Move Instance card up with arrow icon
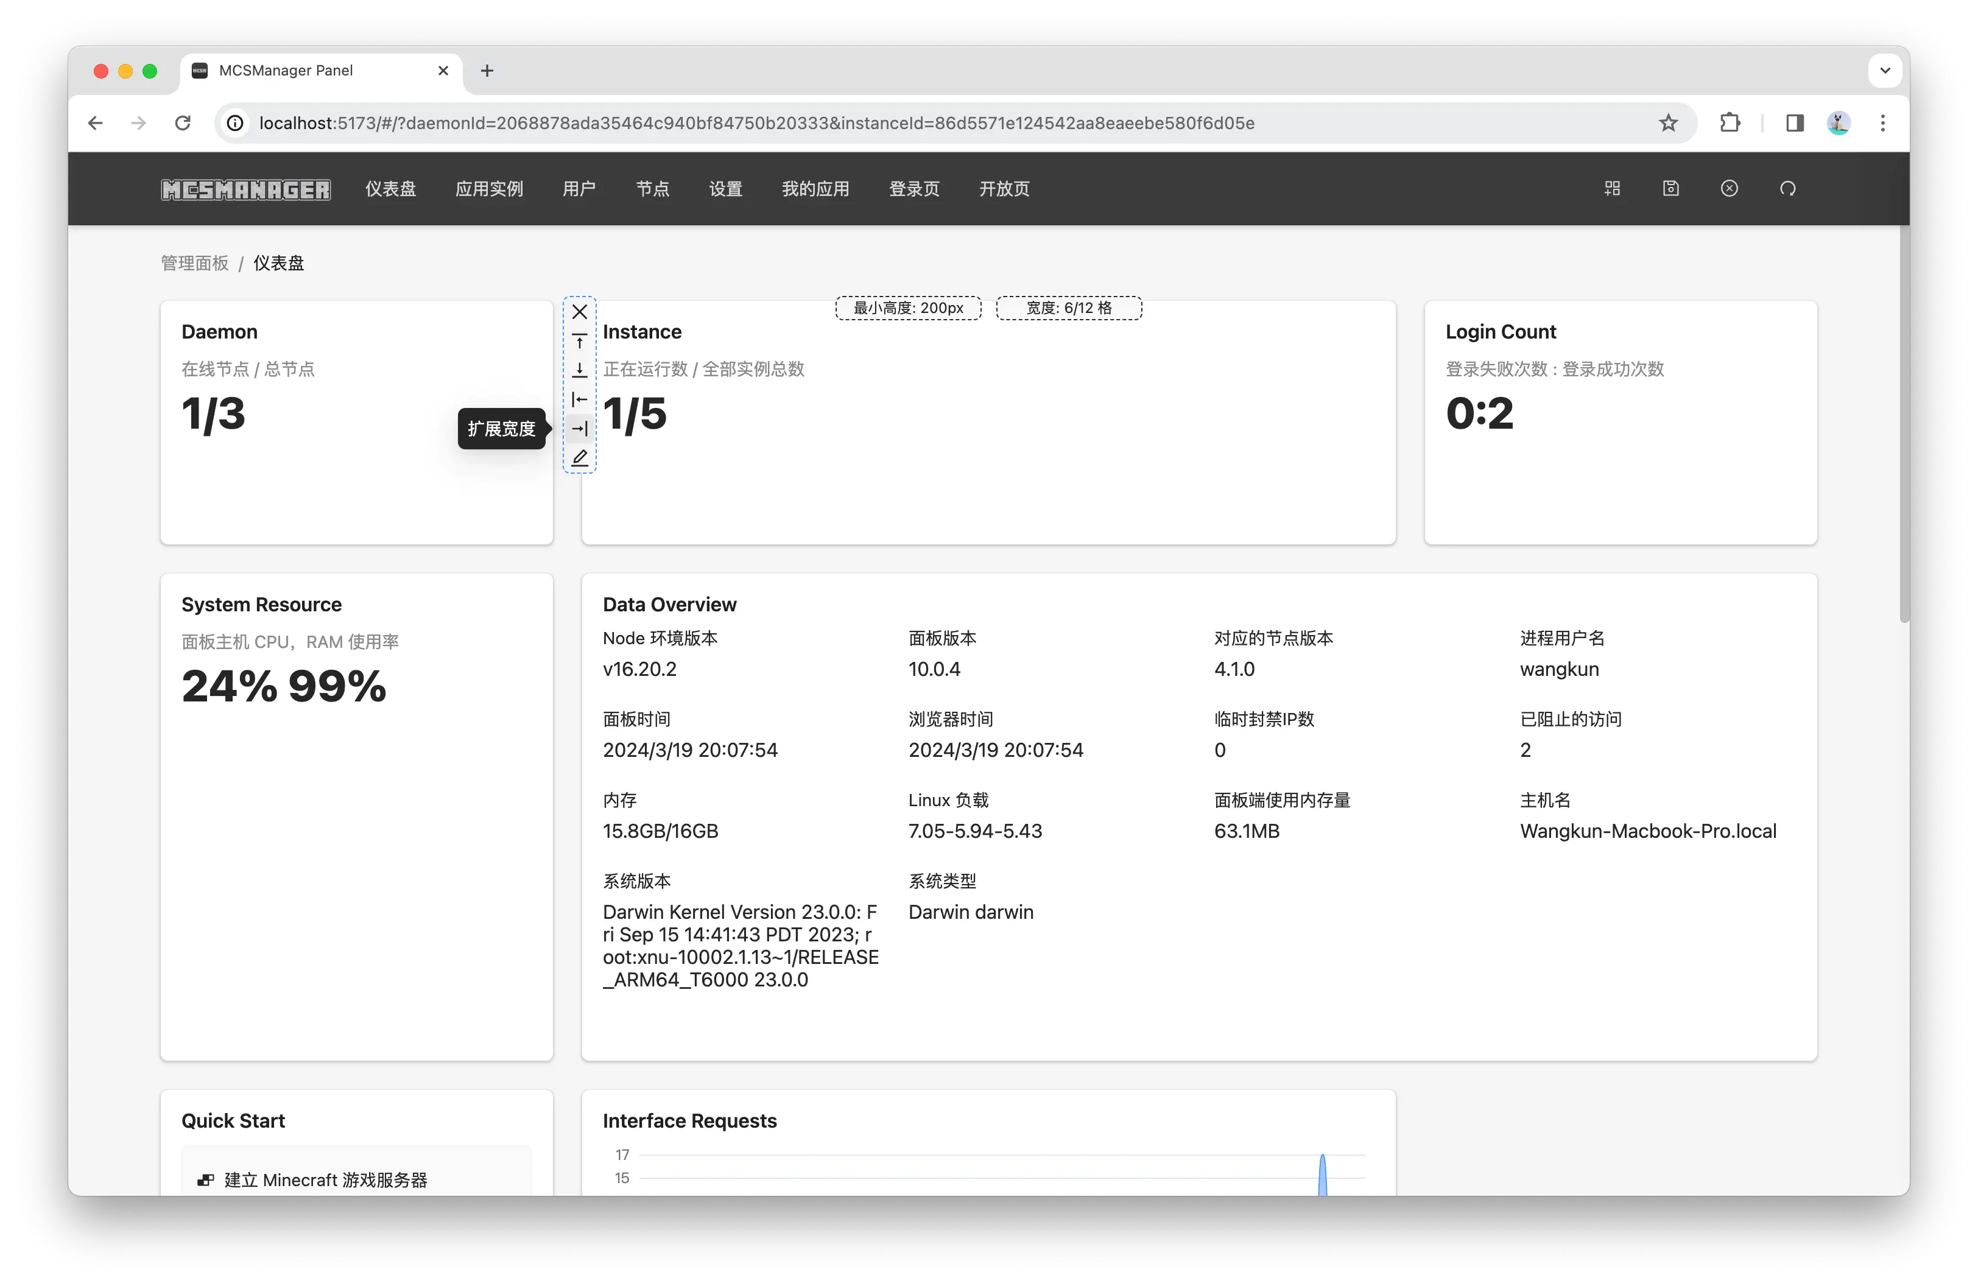This screenshot has width=1978, height=1286. click(580, 342)
